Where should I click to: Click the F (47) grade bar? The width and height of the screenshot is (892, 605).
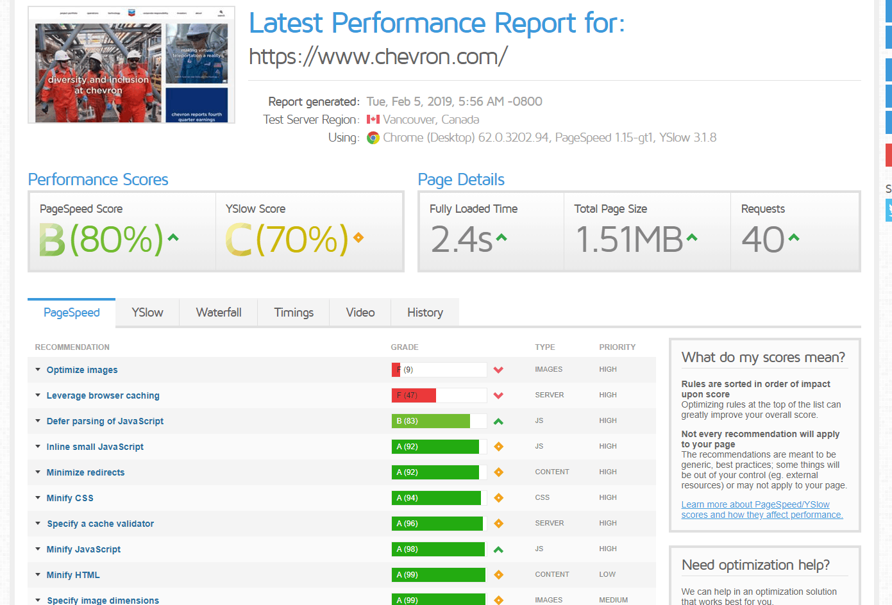point(439,395)
